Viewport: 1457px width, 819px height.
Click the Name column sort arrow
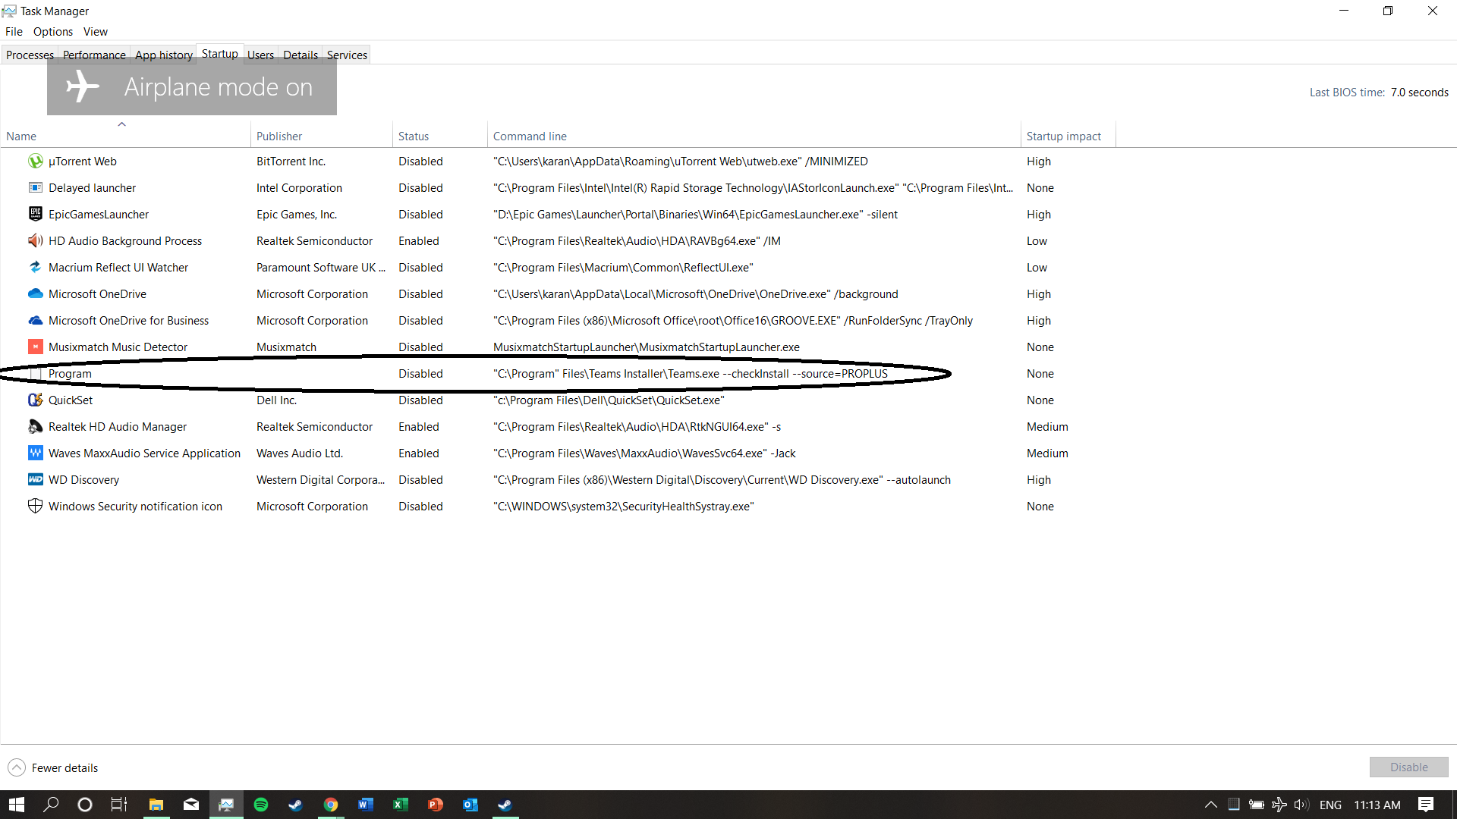tap(121, 124)
